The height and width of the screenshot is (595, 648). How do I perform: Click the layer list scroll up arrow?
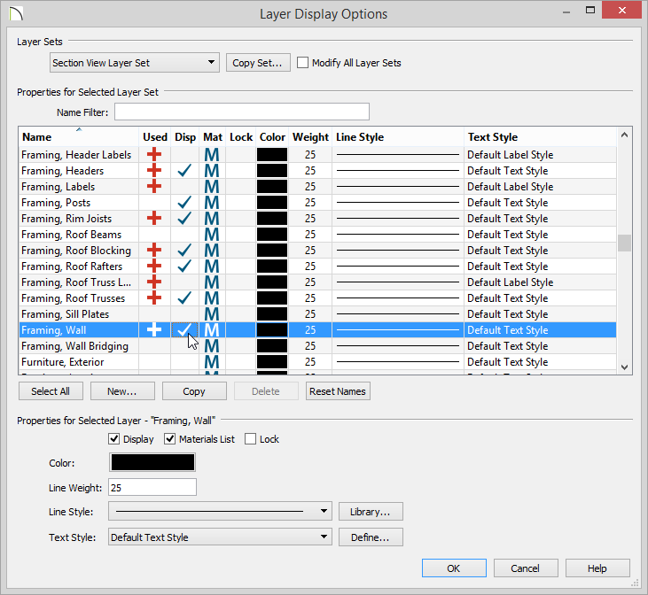(x=624, y=135)
